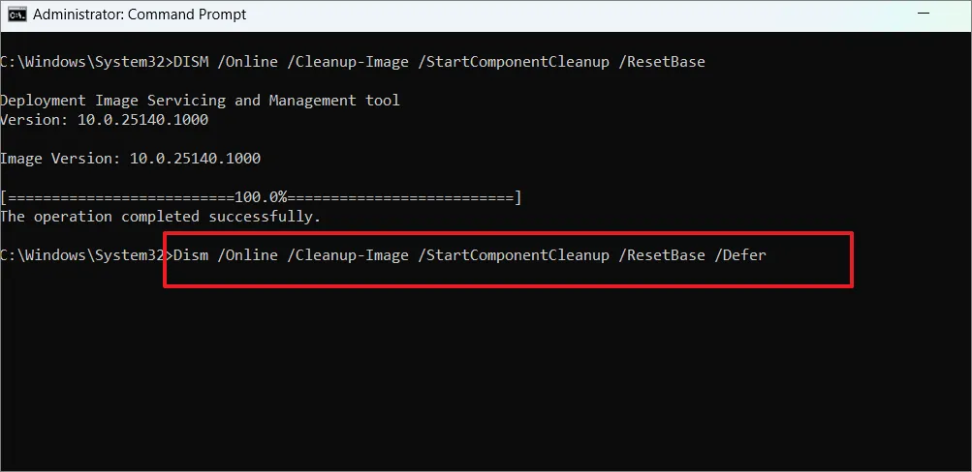Click the 100.0% progress bar percentage

(261, 197)
